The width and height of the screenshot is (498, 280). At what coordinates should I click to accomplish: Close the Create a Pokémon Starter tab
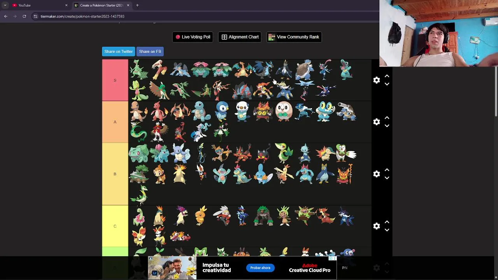coord(128,5)
